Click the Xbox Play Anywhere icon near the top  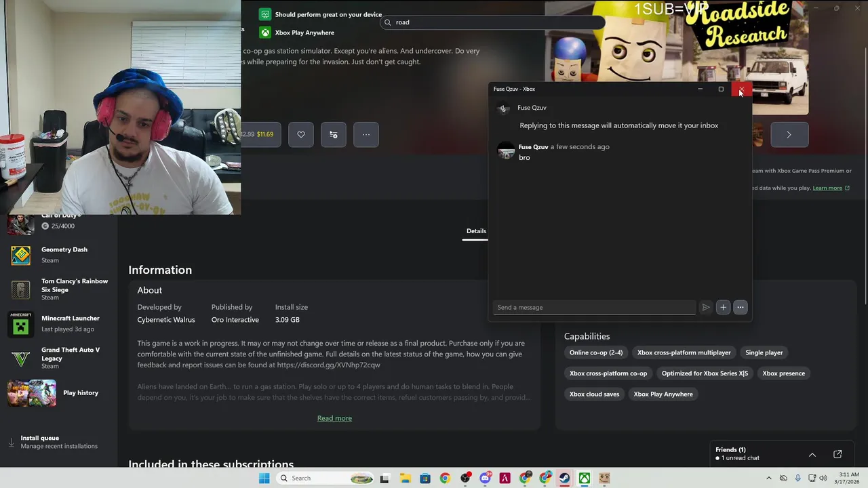pyautogui.click(x=266, y=33)
